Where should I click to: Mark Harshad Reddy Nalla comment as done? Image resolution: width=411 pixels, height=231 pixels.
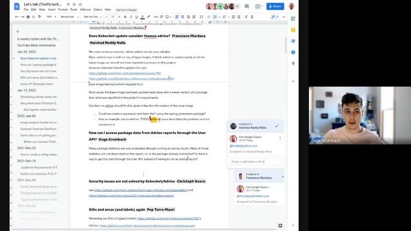277,126
